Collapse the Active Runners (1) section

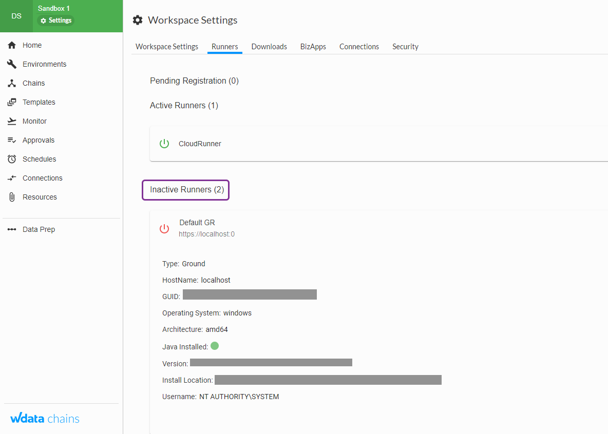[x=184, y=105]
